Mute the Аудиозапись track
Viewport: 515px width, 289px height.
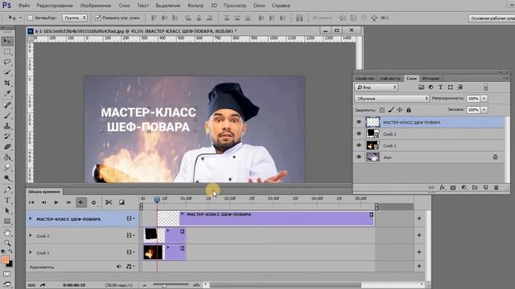118,267
